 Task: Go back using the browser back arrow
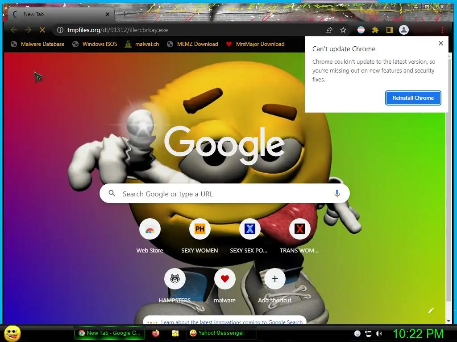pyautogui.click(x=14, y=30)
